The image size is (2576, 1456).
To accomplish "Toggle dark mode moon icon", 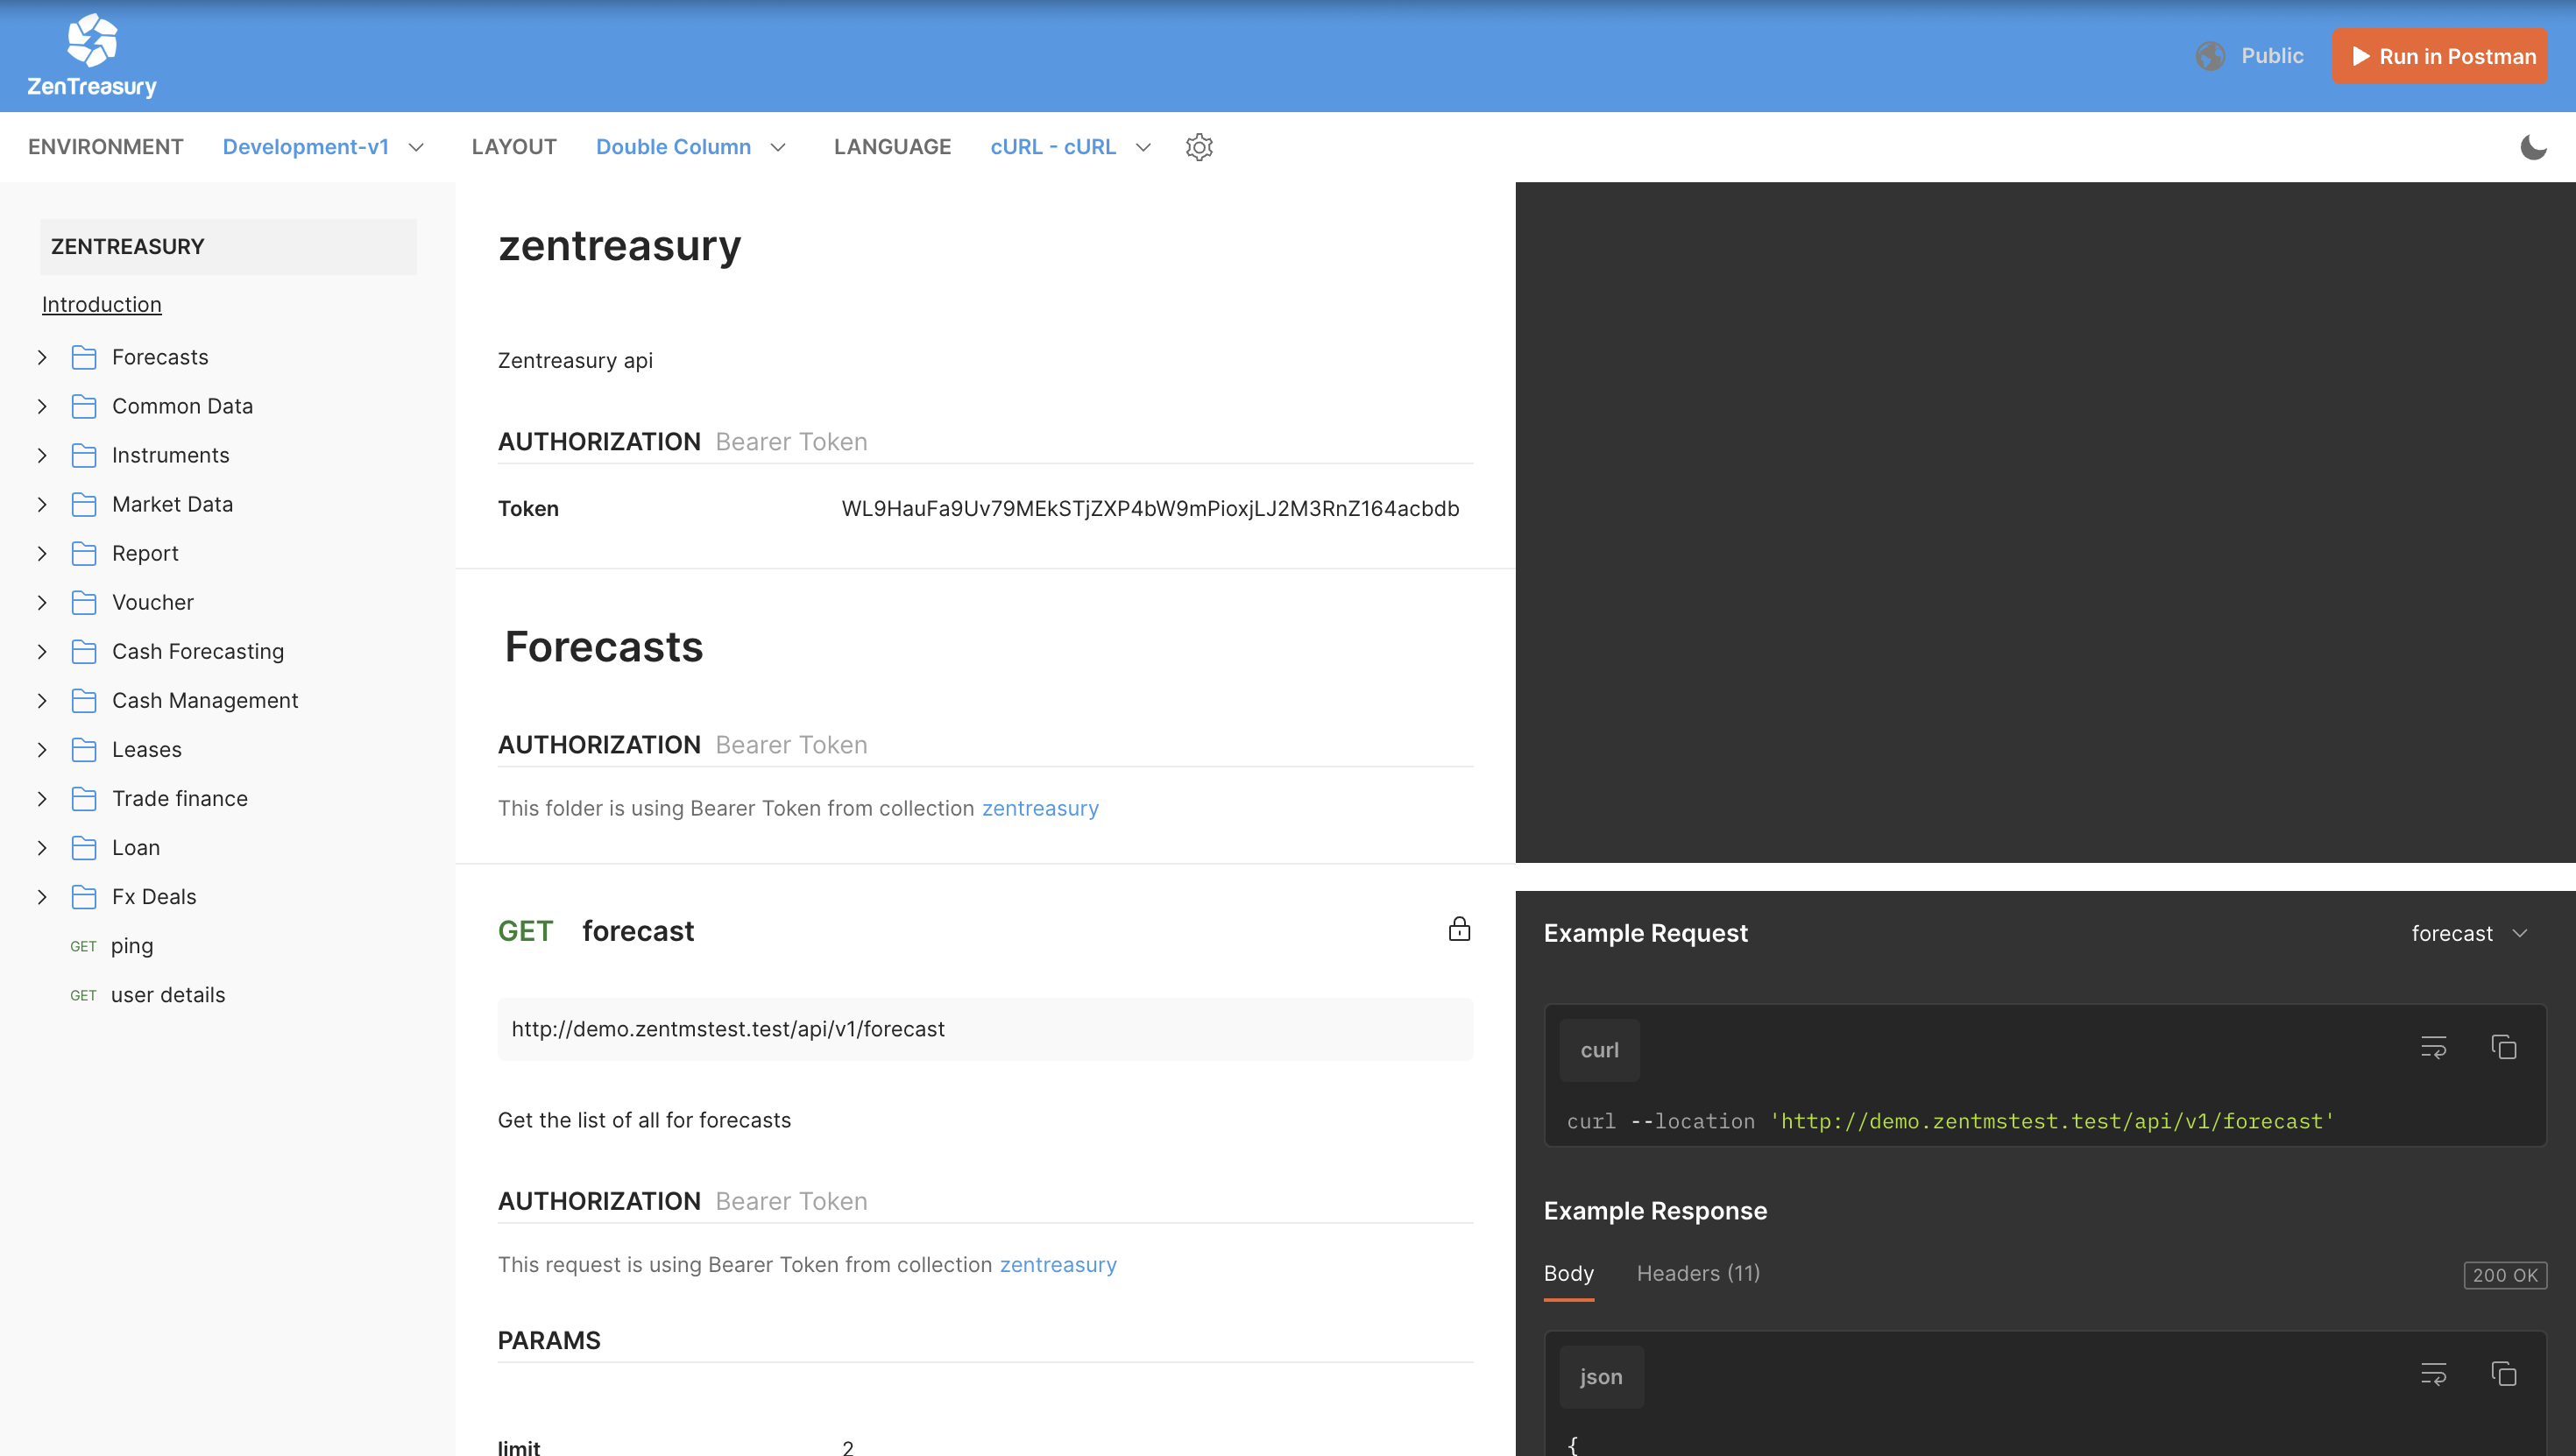I will (2532, 147).
